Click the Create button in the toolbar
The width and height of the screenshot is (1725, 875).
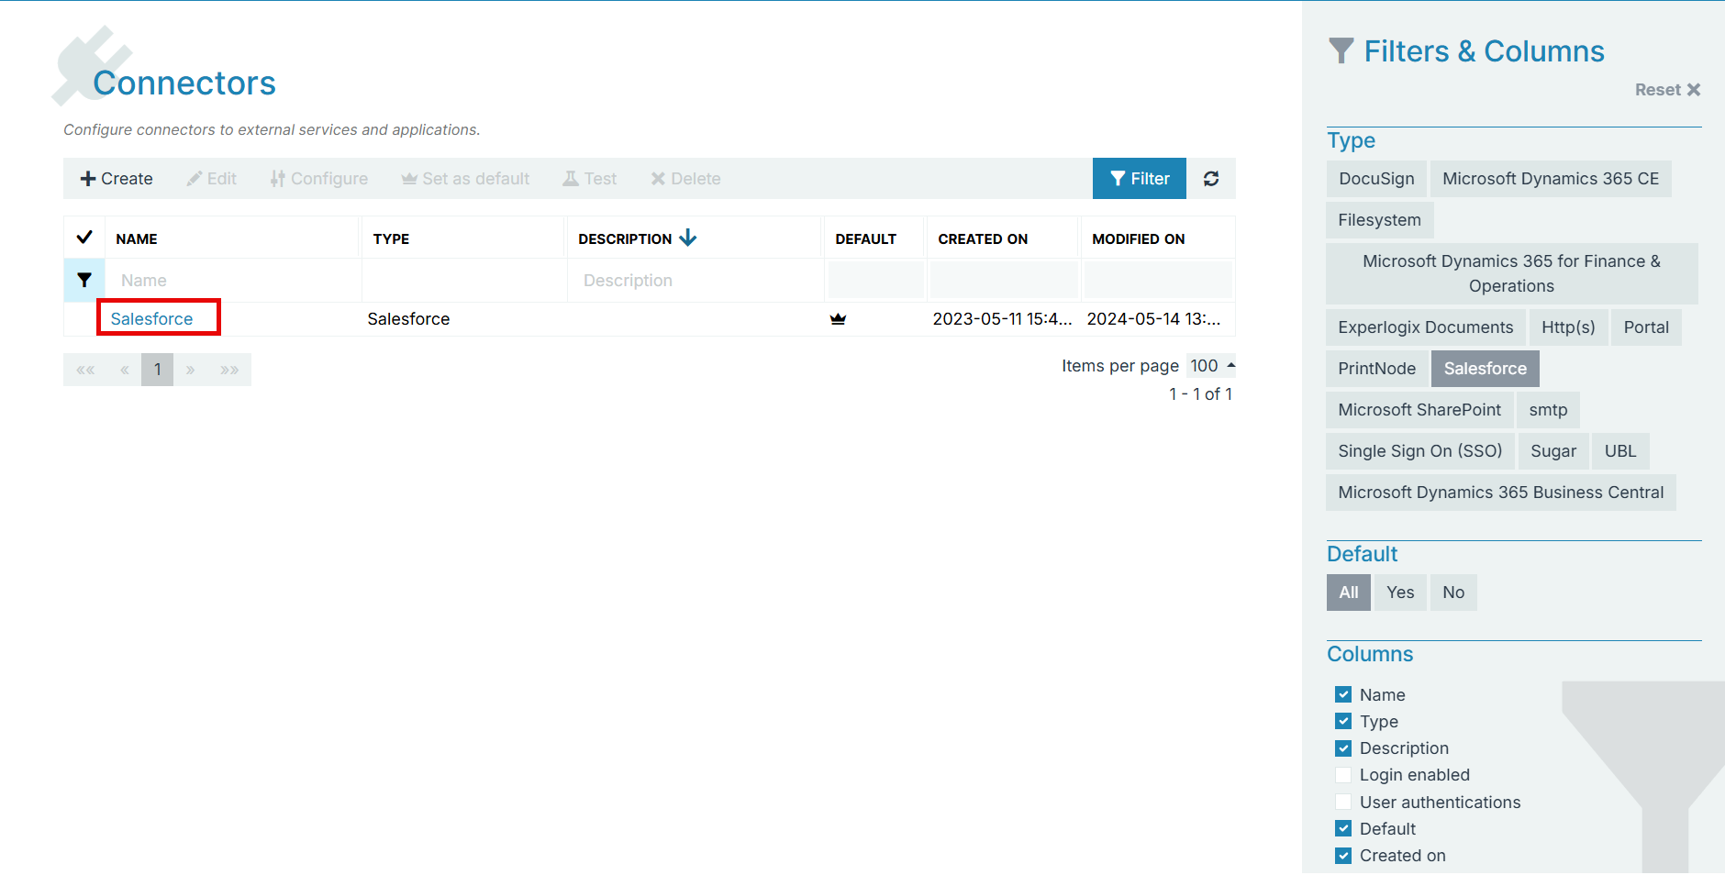(x=117, y=179)
